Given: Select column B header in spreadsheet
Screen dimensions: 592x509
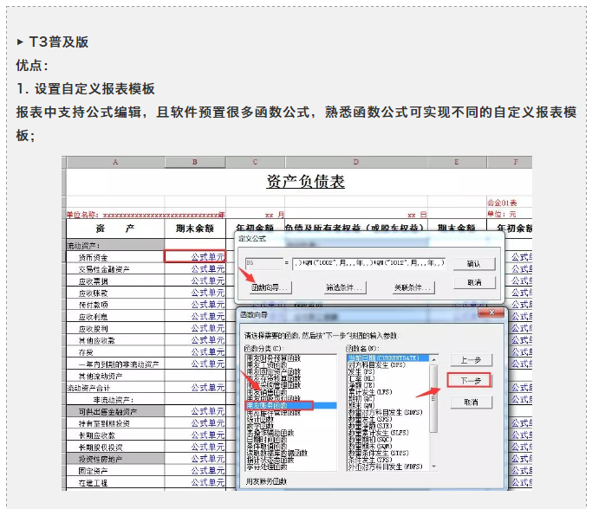Looking at the screenshot, I should click(x=195, y=163).
